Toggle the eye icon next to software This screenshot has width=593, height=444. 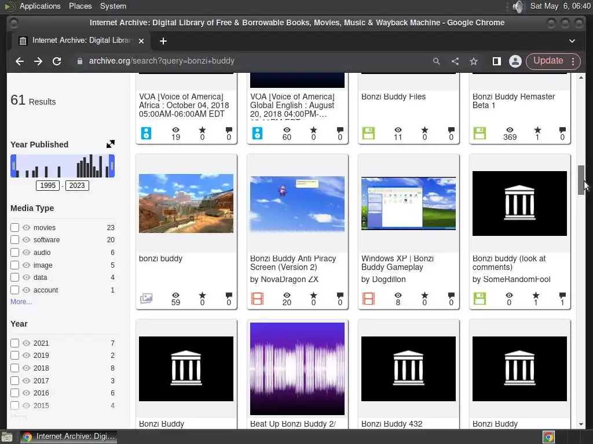26,240
